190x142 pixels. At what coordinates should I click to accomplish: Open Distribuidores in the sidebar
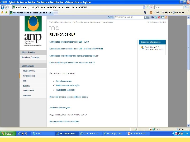33,71
